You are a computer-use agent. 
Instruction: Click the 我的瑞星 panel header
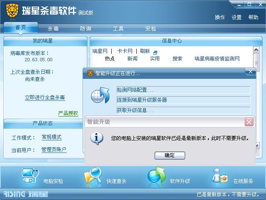45,41
